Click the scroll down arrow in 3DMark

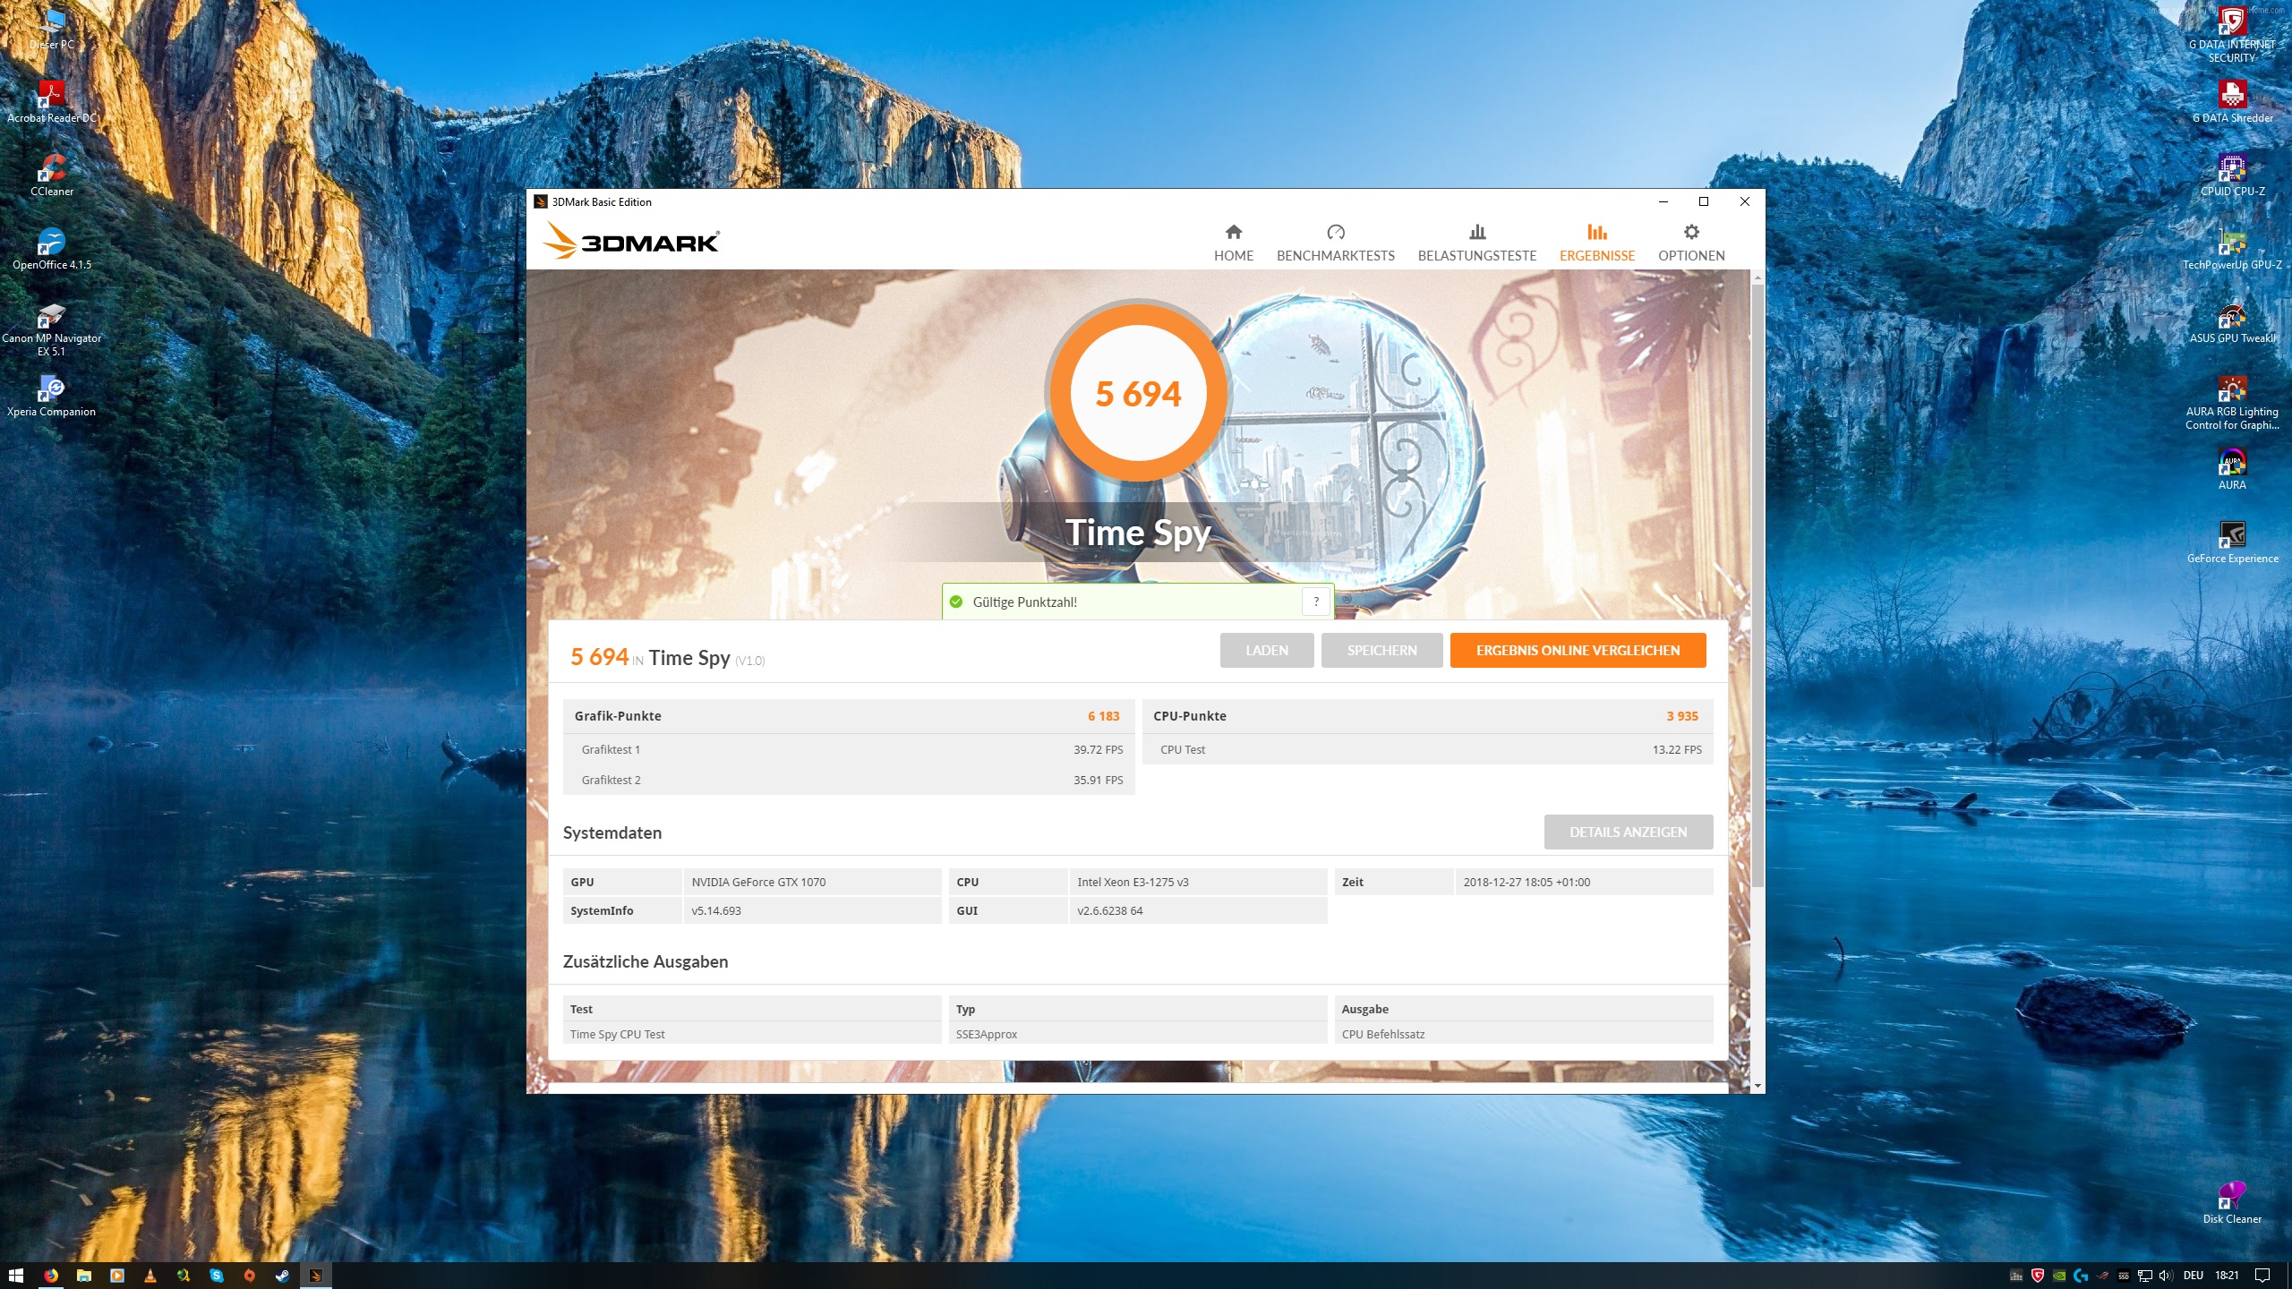pyautogui.click(x=1757, y=1086)
